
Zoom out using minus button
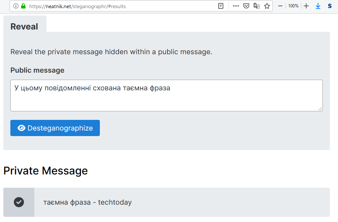[x=280, y=6]
